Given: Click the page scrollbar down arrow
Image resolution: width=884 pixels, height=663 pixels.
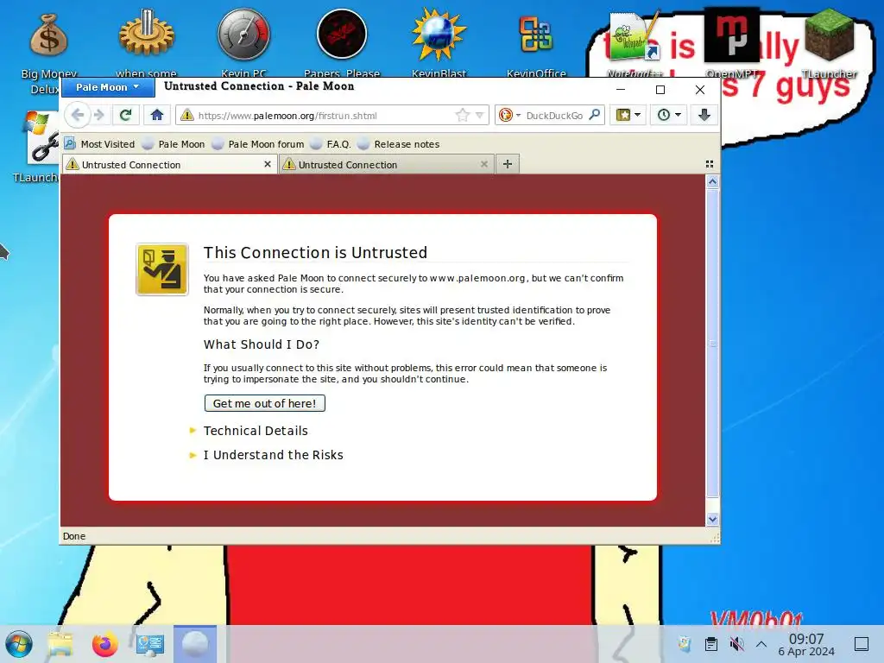Looking at the screenshot, I should click(712, 519).
